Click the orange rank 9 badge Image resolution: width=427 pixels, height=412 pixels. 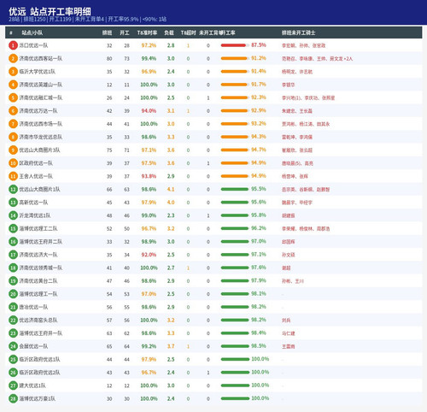click(13, 150)
